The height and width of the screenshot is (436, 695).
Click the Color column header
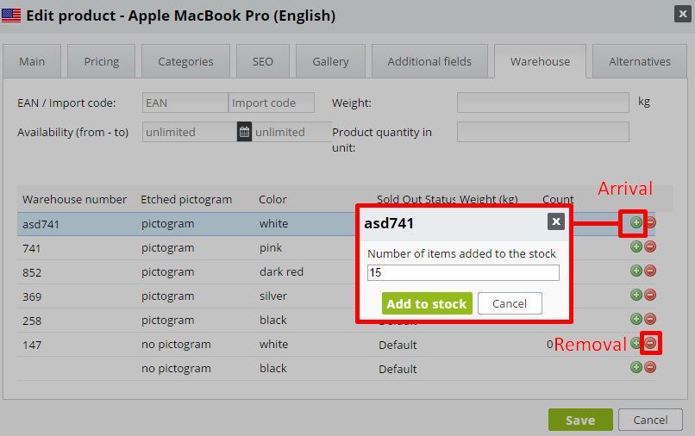(x=272, y=199)
